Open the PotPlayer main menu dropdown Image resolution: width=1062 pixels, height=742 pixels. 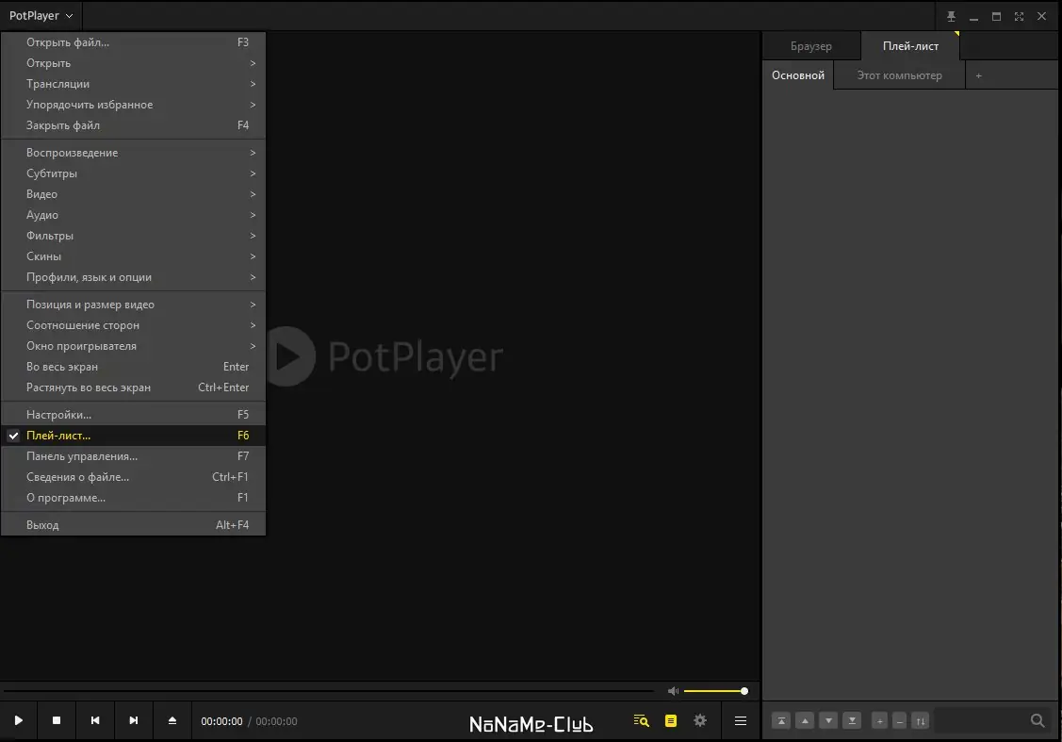[41, 16]
